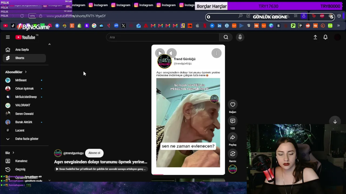Start voice search with the microphone
This screenshot has height=194, width=346.
pyautogui.click(x=240, y=37)
